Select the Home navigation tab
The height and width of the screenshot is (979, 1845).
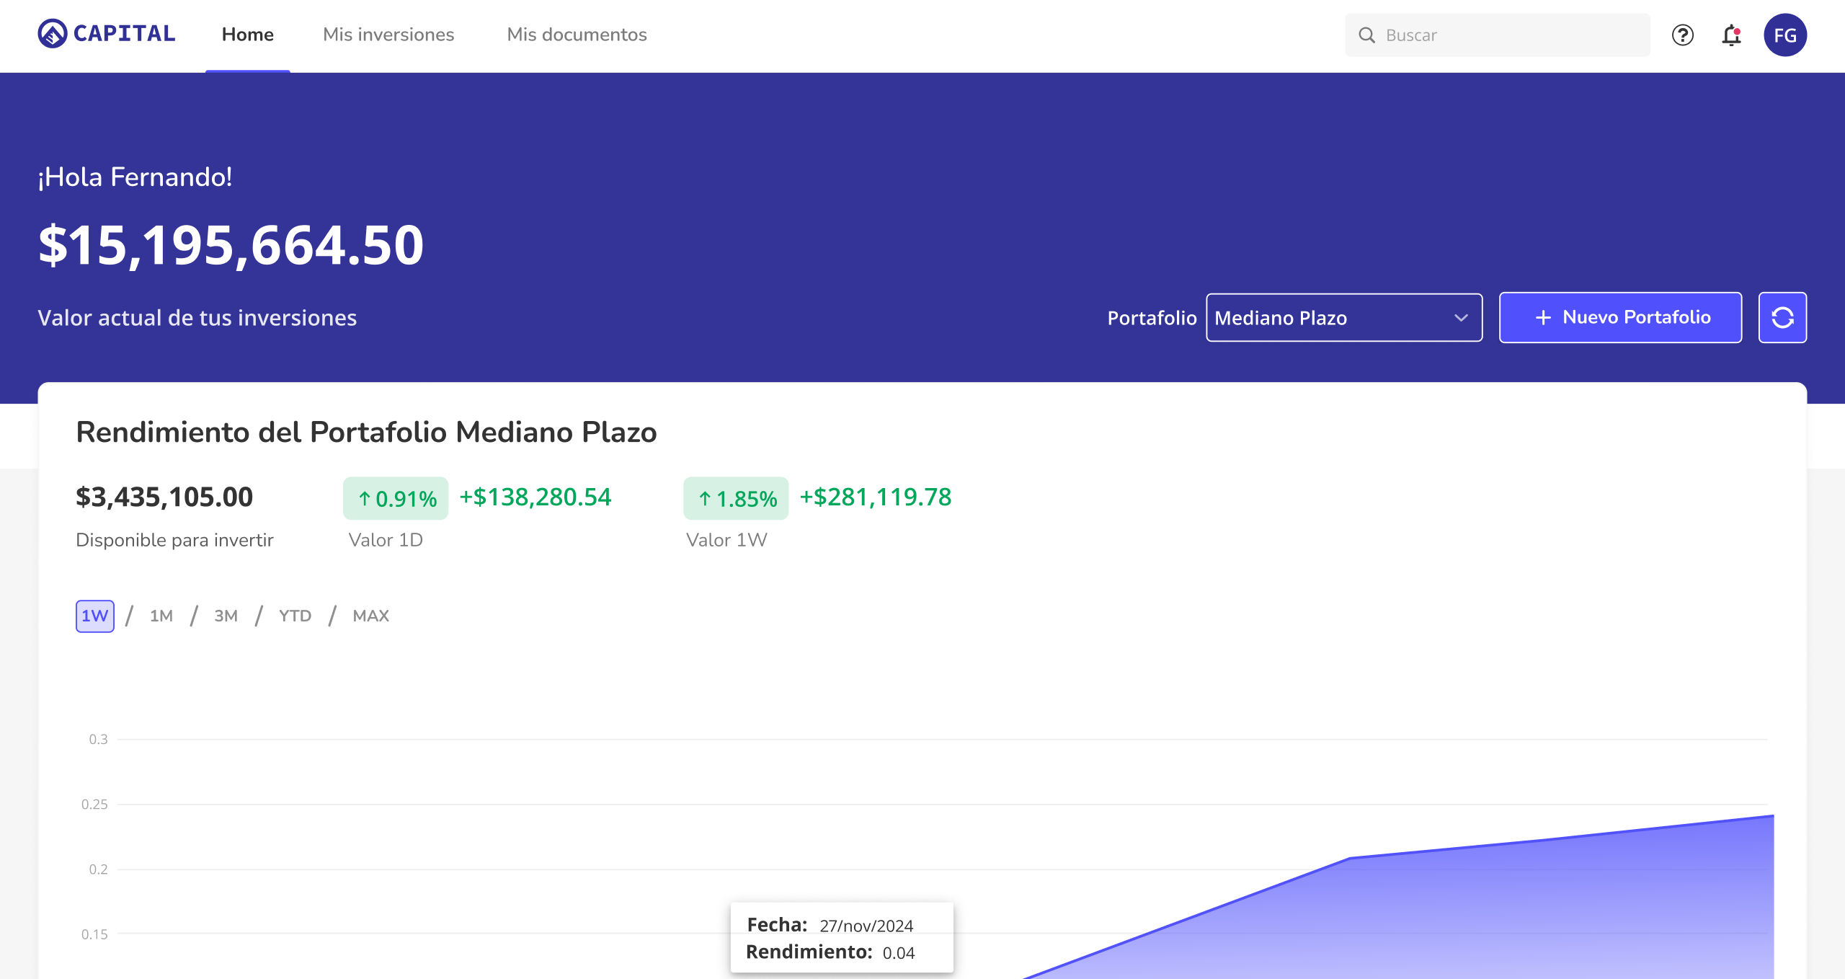click(x=247, y=35)
